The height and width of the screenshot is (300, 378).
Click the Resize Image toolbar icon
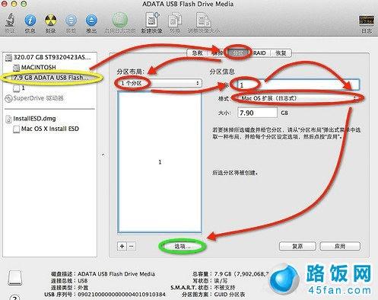tap(204, 20)
